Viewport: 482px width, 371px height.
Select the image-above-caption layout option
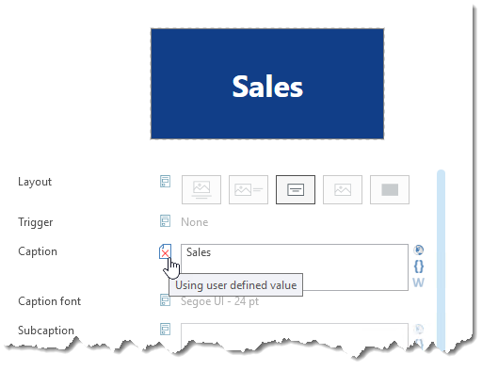[x=201, y=189]
